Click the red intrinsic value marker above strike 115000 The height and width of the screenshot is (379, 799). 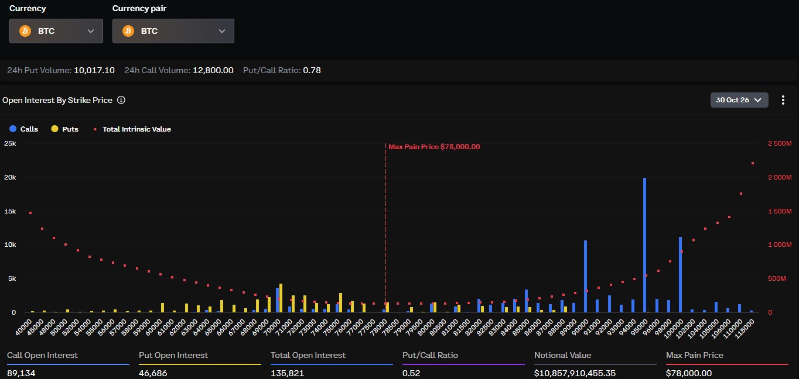tap(752, 163)
